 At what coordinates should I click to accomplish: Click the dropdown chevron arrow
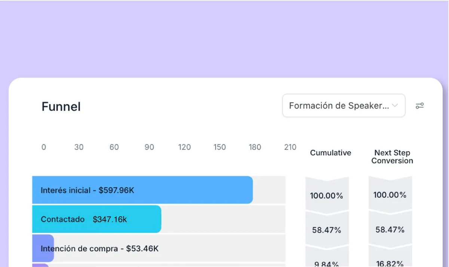tap(395, 106)
